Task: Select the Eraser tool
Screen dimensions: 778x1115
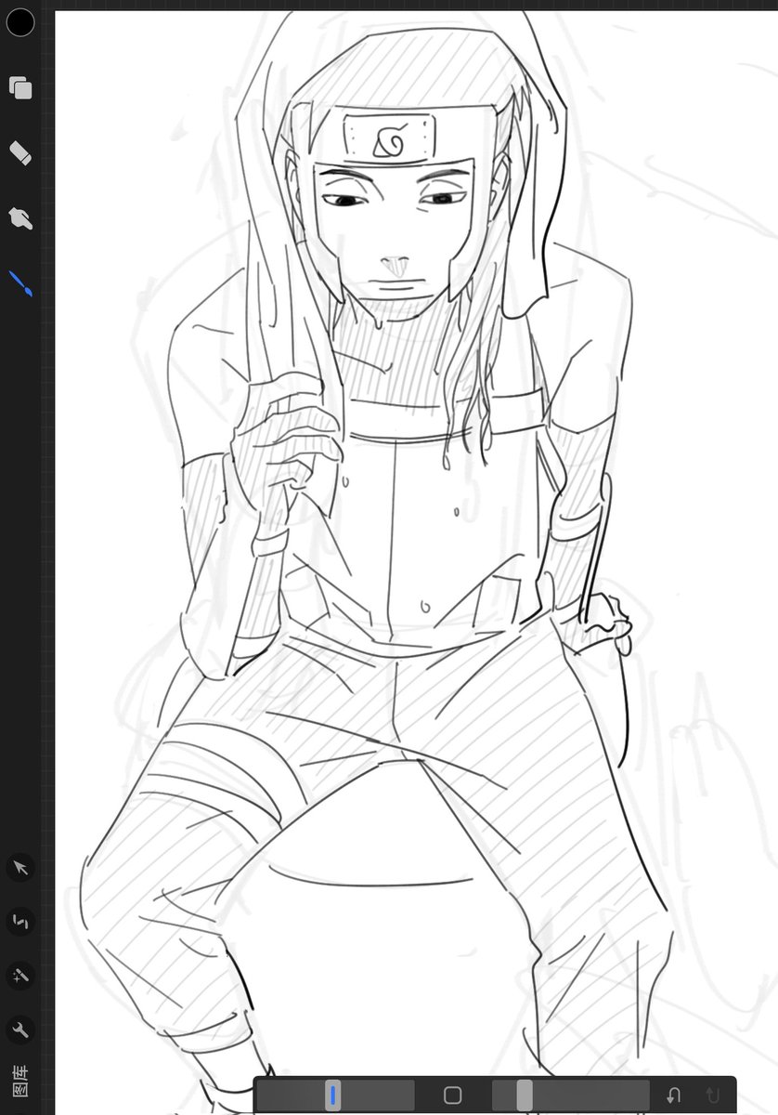Action: tap(20, 153)
